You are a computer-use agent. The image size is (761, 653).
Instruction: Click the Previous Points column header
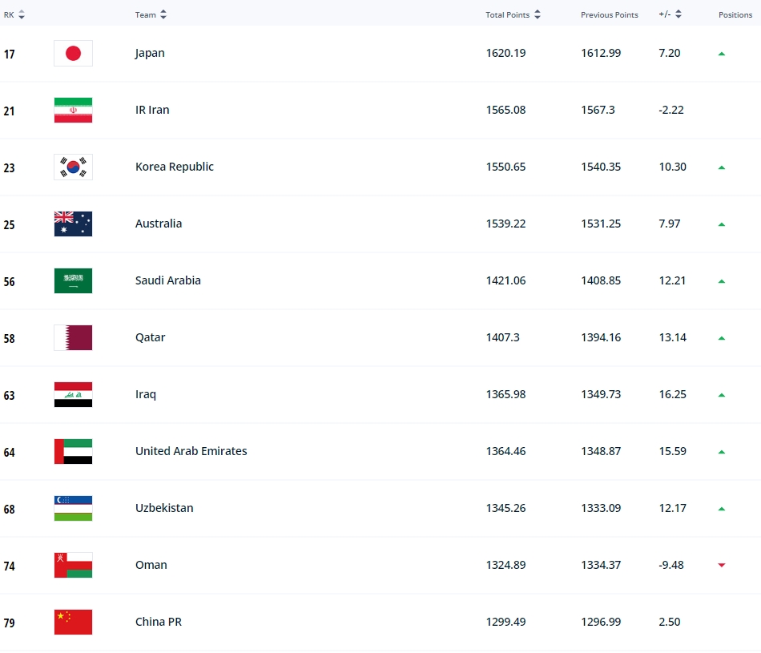(609, 14)
